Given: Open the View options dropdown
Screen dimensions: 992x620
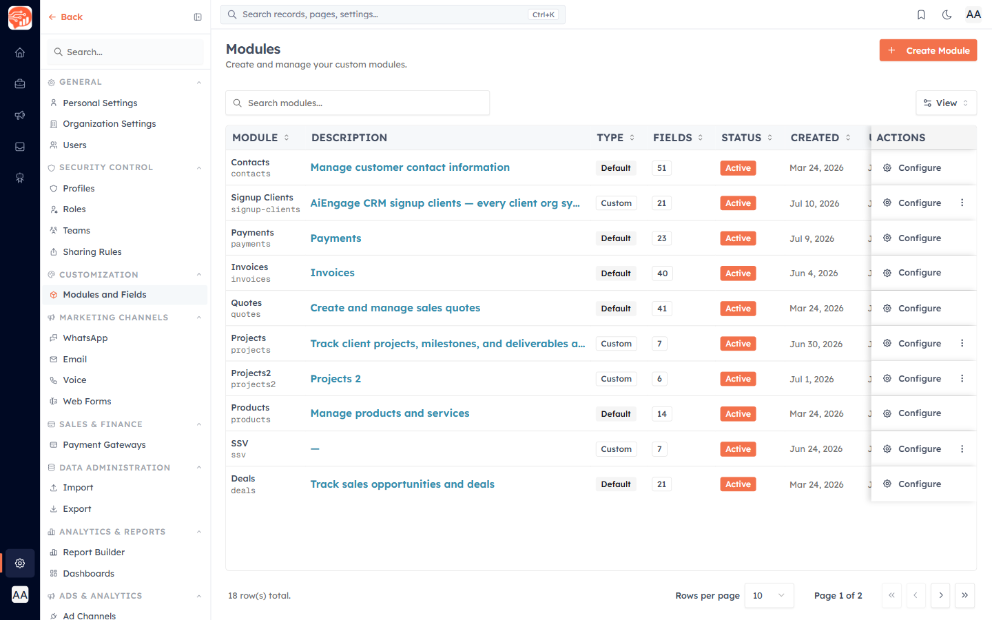Looking at the screenshot, I should tap(946, 103).
